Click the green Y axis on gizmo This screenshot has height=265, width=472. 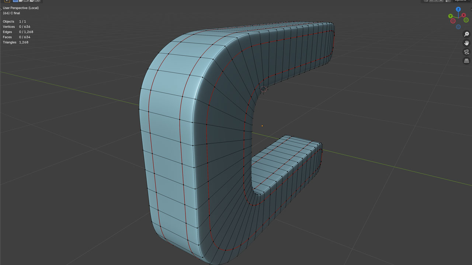pyautogui.click(x=451, y=16)
